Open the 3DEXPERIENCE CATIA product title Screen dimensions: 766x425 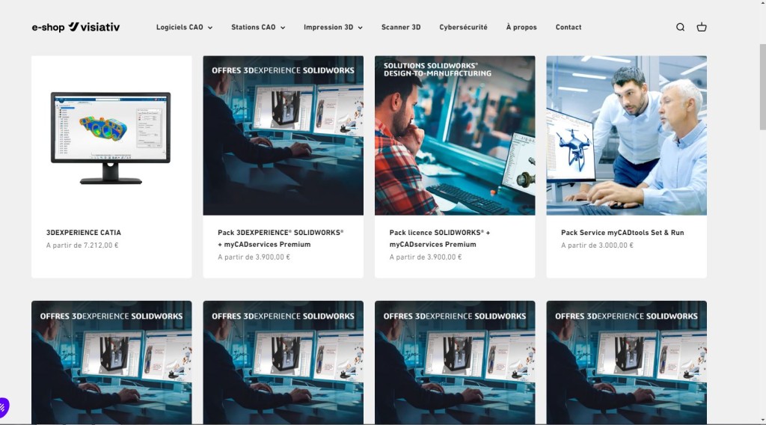click(84, 233)
